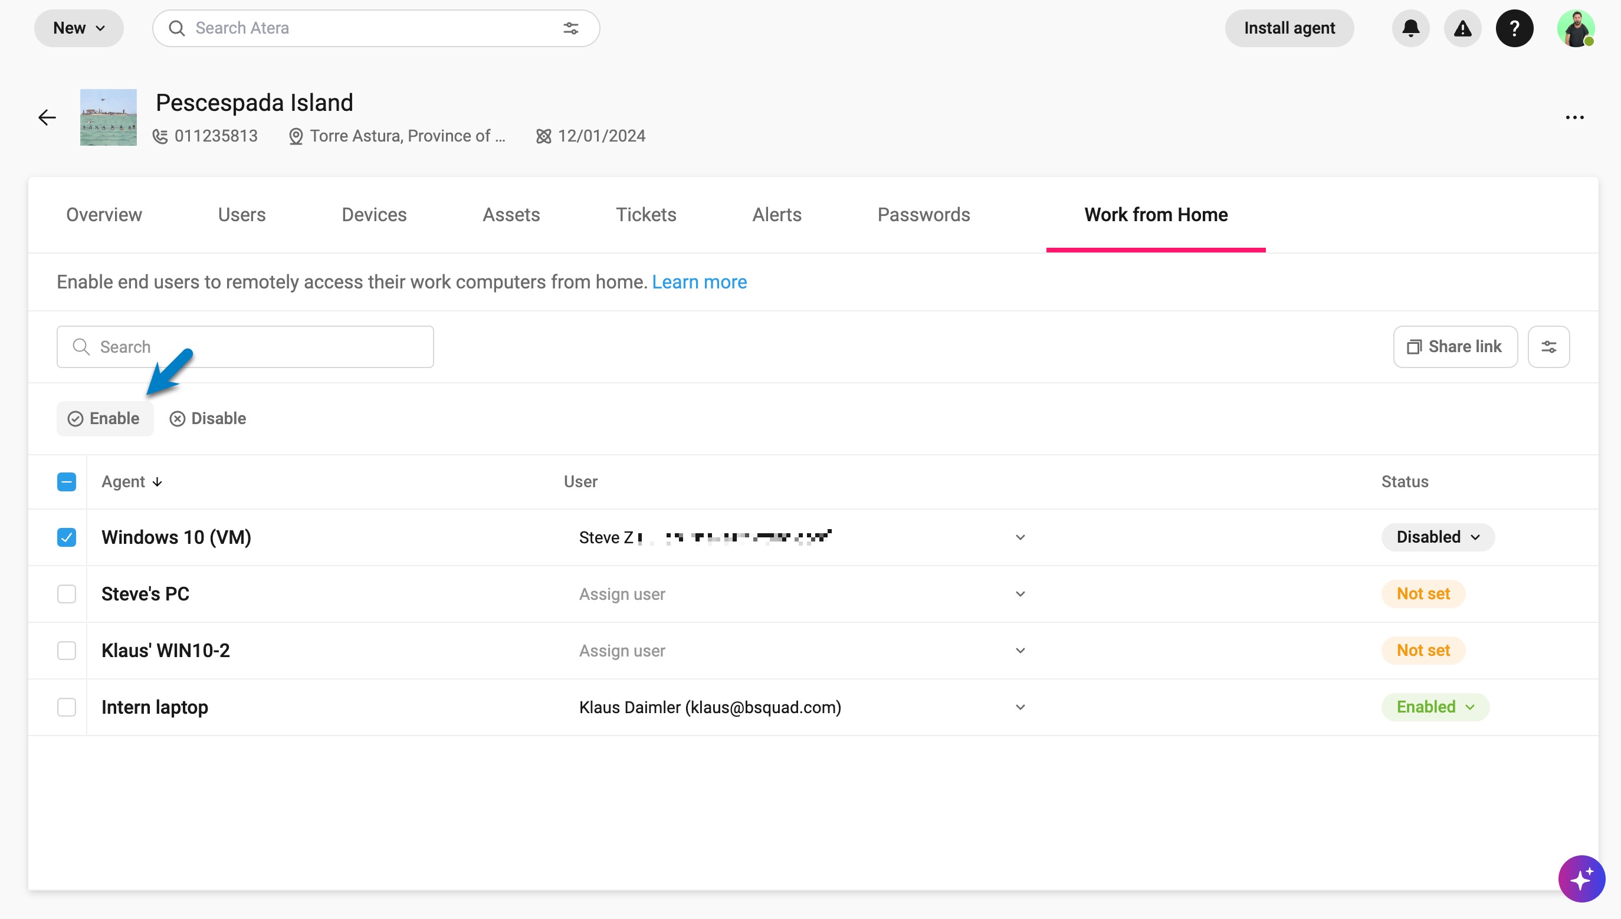
Task: Switch to the Users tab
Action: (x=242, y=215)
